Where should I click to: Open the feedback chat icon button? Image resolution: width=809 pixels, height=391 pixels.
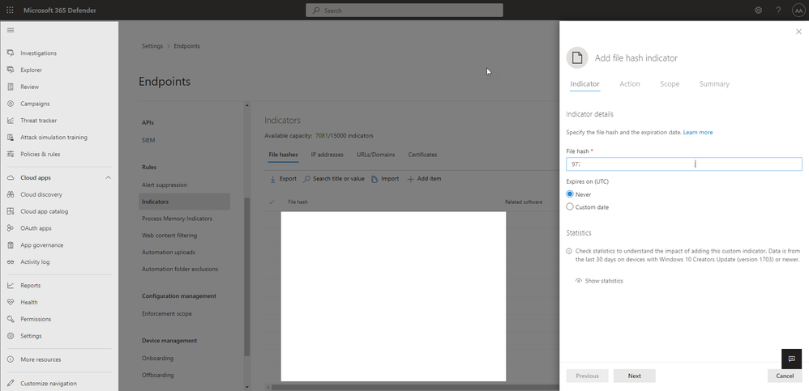click(791, 359)
